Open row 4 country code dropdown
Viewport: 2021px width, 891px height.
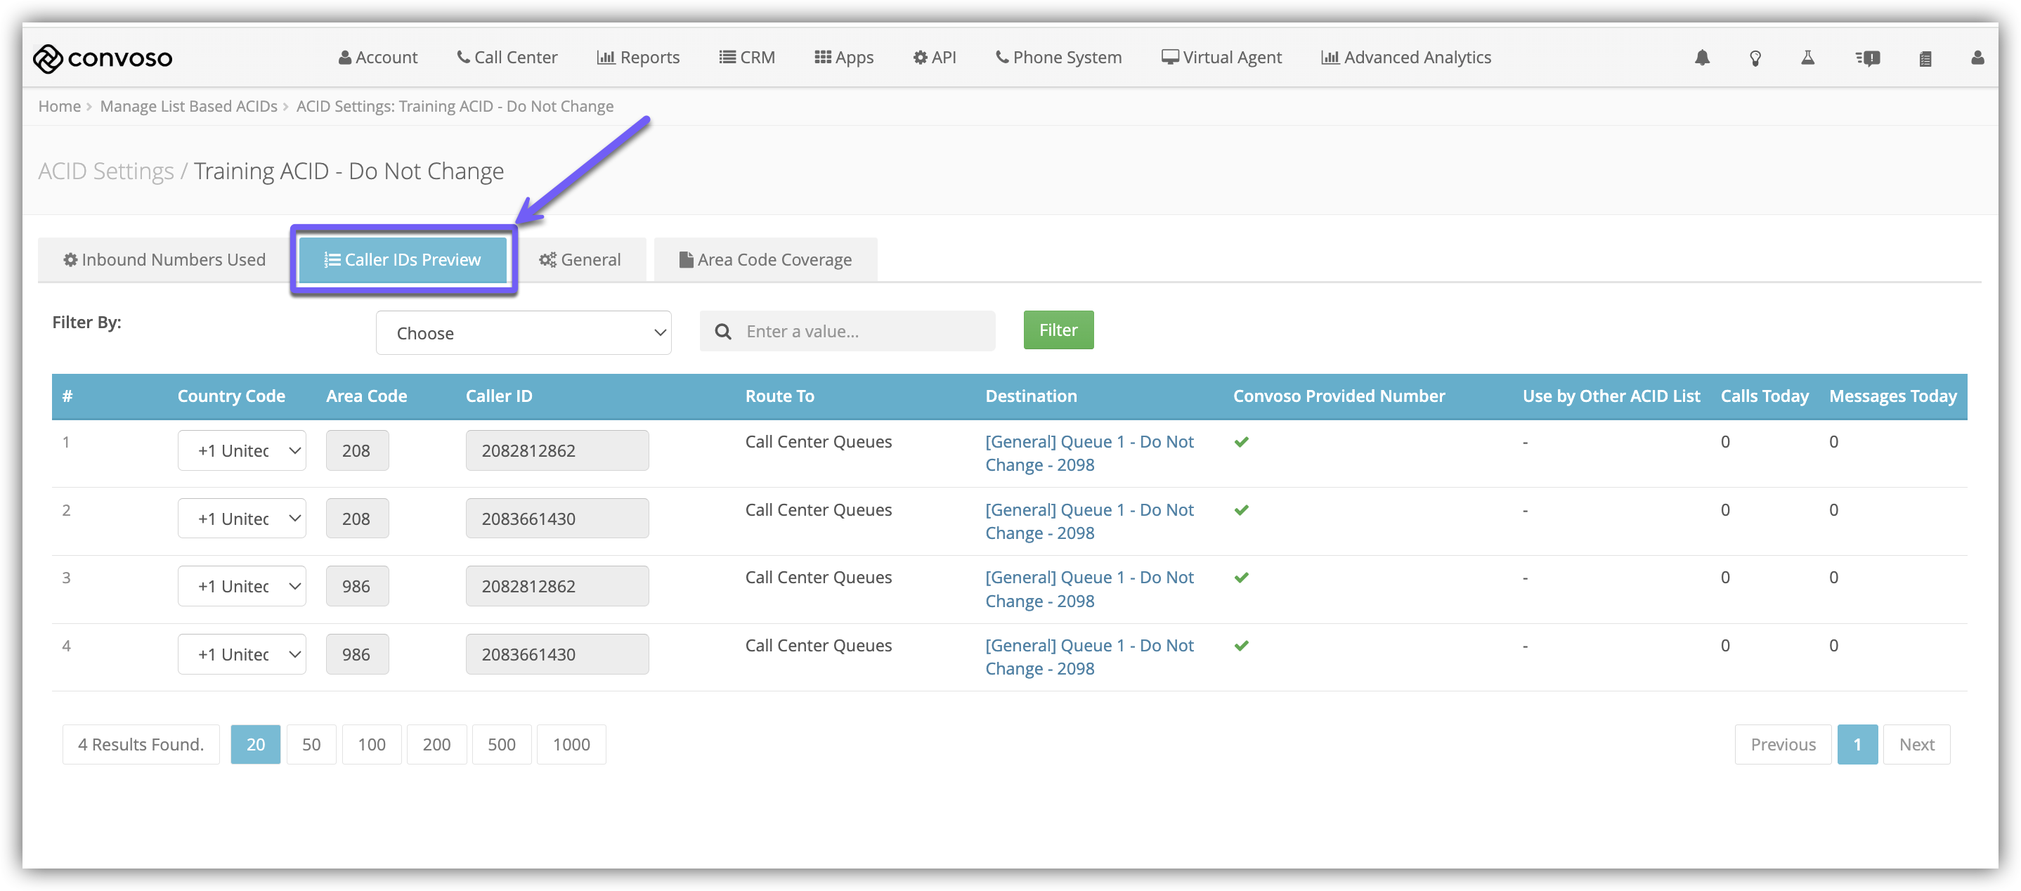click(242, 655)
